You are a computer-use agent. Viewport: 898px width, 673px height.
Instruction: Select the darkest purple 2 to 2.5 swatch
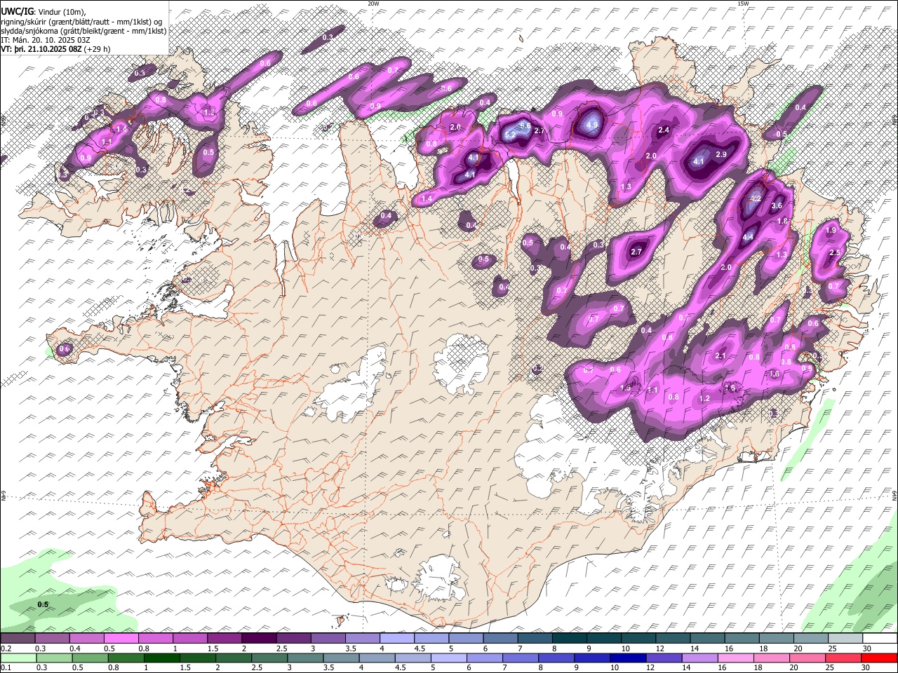[x=258, y=638]
